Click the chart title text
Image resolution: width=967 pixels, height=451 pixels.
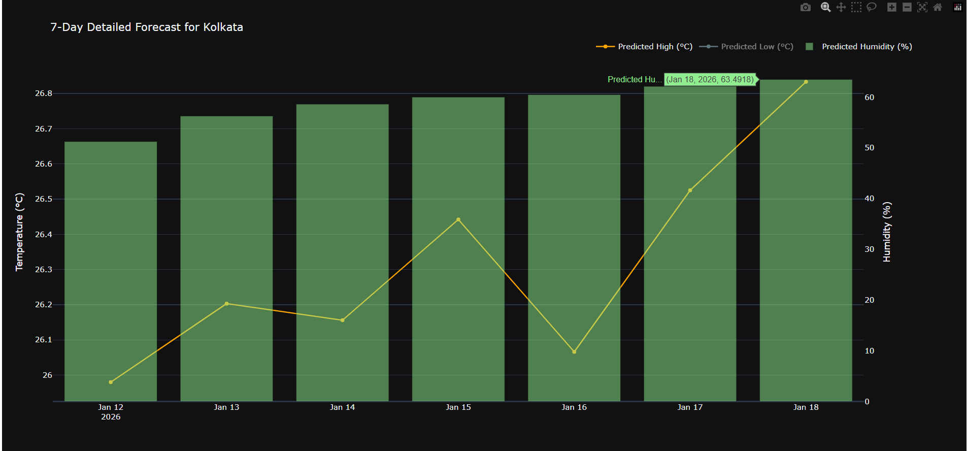[147, 27]
